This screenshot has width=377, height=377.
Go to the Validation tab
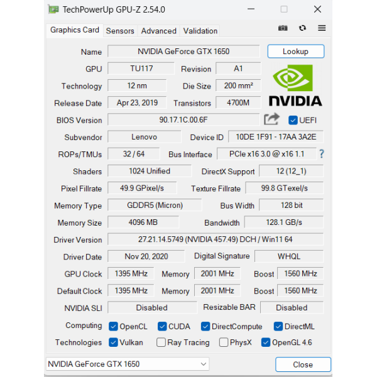click(200, 31)
